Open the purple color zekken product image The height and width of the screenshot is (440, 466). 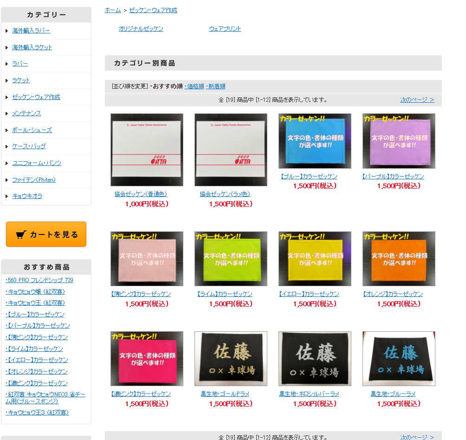click(x=399, y=141)
